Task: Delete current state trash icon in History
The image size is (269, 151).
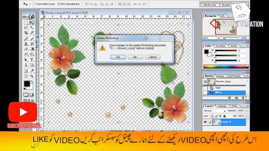Action: pos(243,98)
